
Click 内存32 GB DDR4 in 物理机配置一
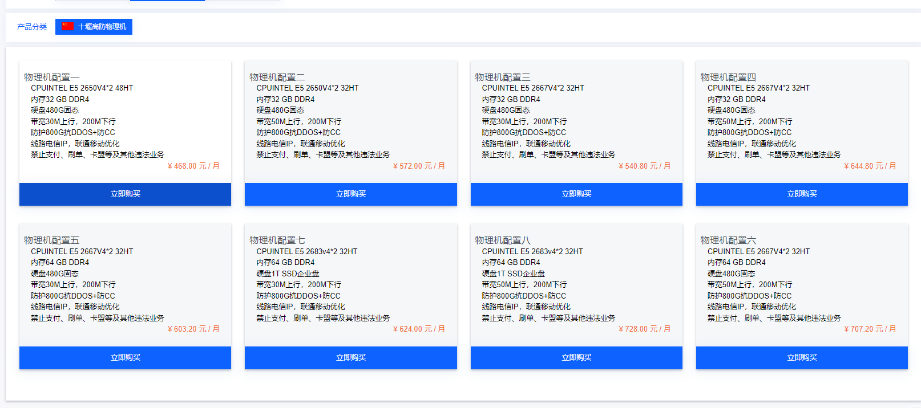click(x=60, y=99)
